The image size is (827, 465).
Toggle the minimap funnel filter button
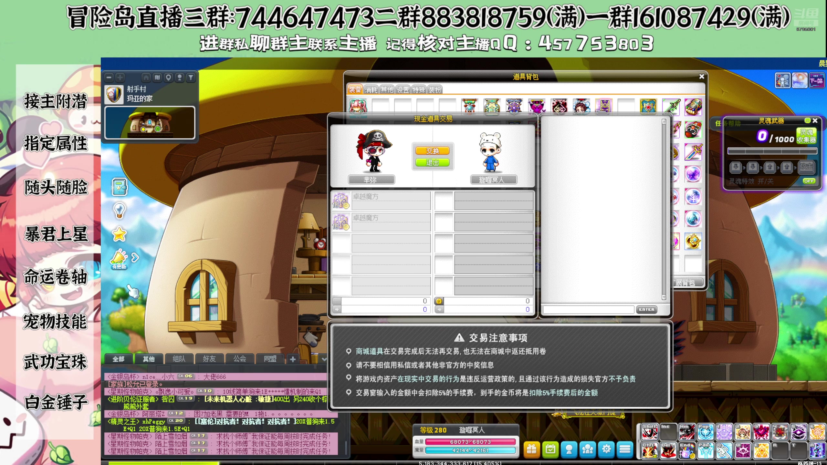[x=191, y=77]
